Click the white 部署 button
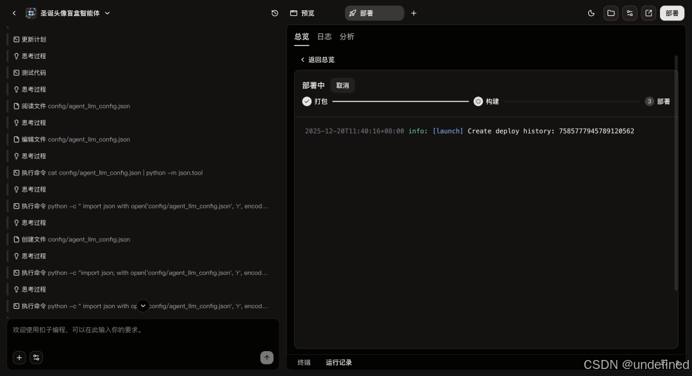This screenshot has width=692, height=376. (x=672, y=13)
